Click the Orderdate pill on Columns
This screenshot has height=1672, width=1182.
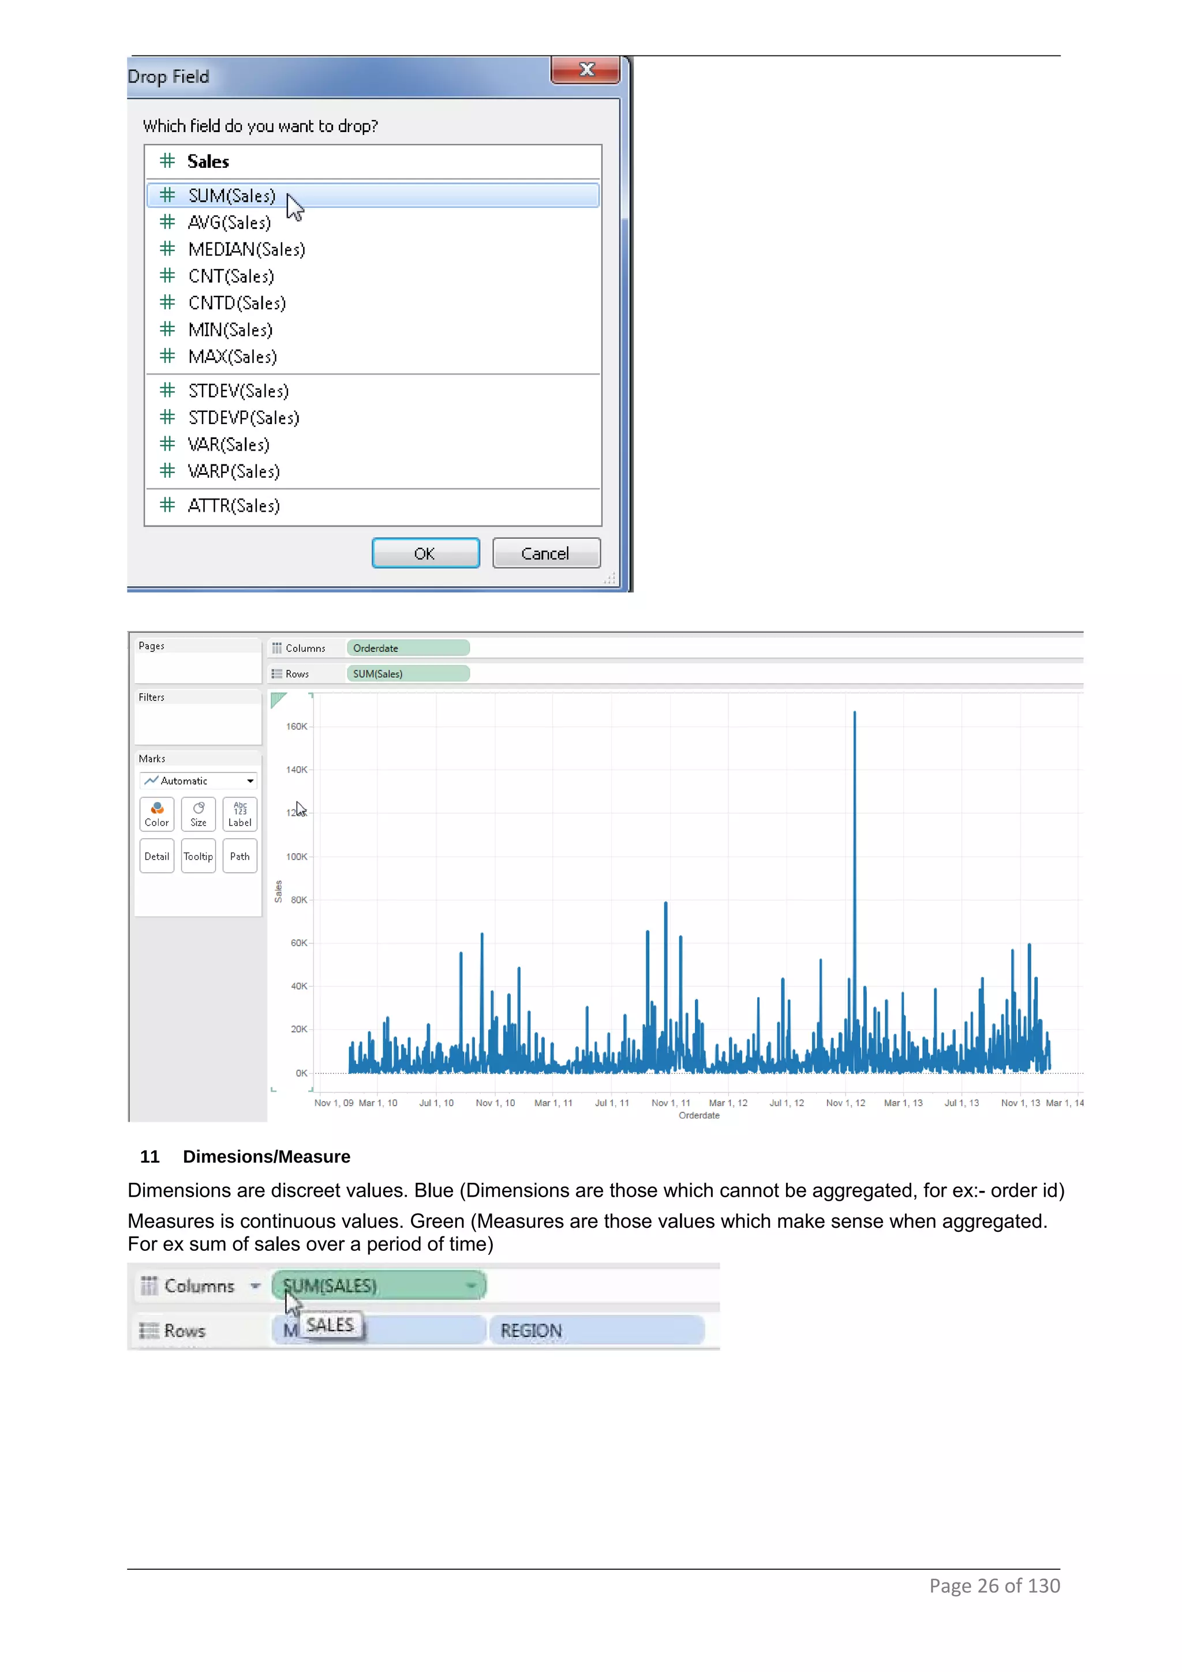(x=407, y=648)
